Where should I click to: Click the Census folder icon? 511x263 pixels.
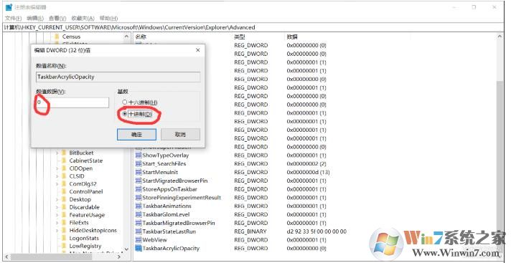point(57,37)
